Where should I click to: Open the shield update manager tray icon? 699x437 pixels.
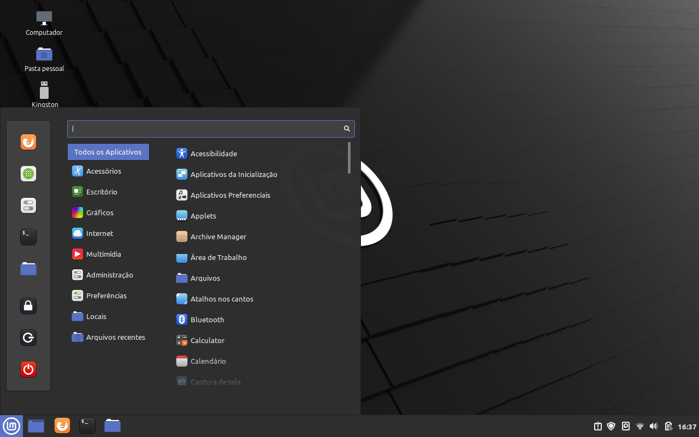click(612, 426)
